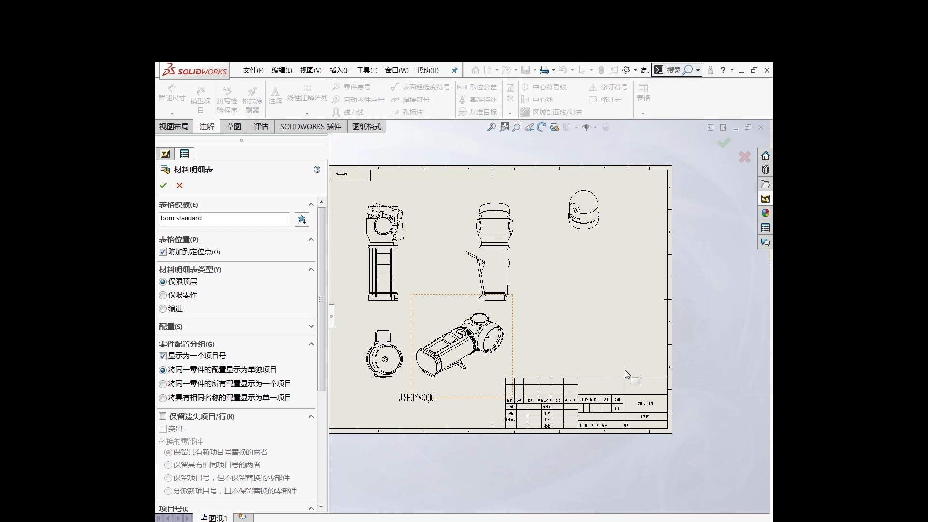This screenshot has width=928, height=522.
Task: Switch to the PropertyManager panel tab
Action: click(184, 154)
